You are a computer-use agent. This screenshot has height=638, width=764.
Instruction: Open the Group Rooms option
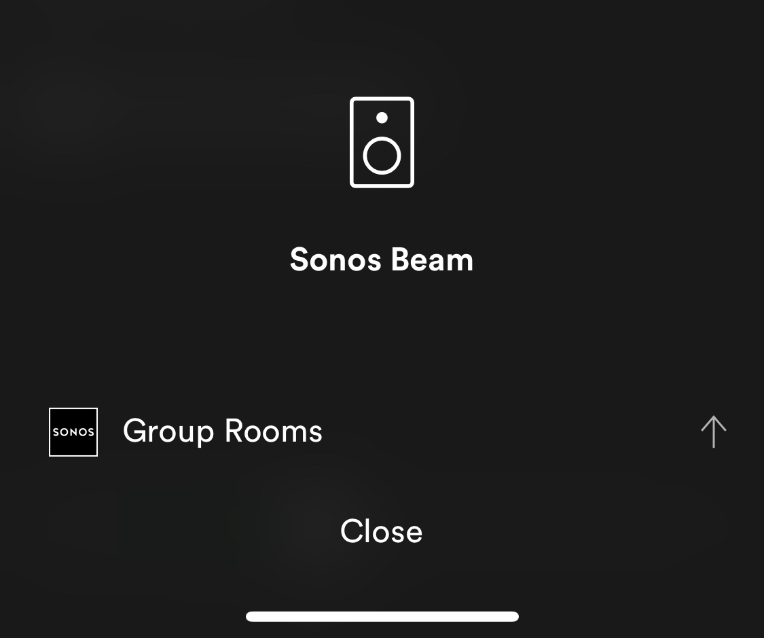[x=382, y=432]
